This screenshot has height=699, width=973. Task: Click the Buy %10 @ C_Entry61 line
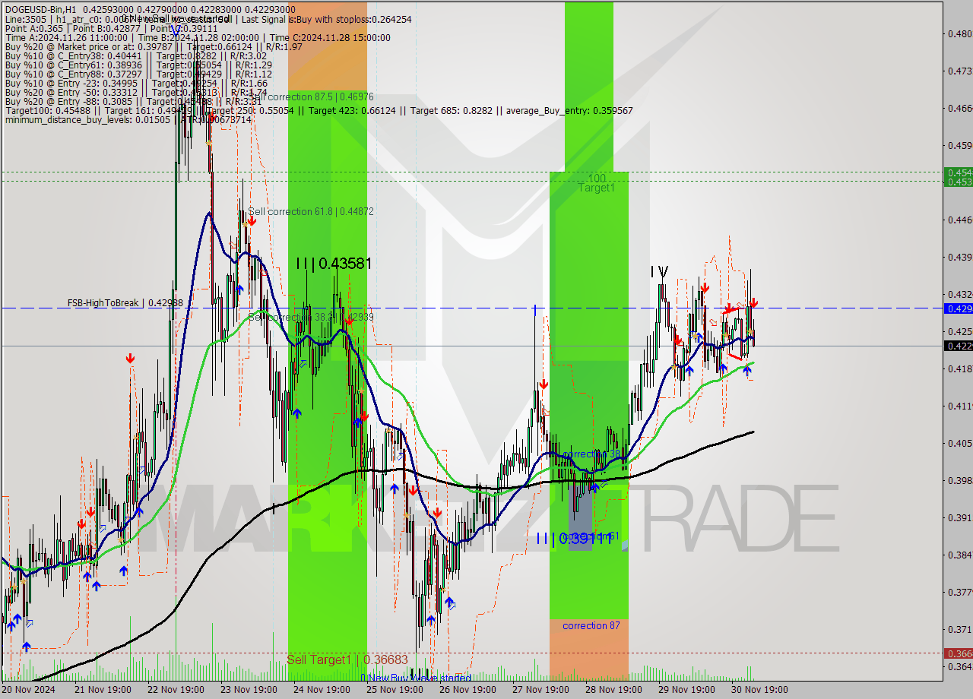[x=138, y=65]
